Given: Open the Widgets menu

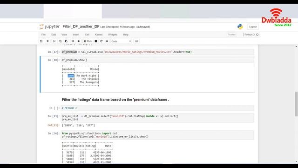Looking at the screenshot, I should [113, 35].
